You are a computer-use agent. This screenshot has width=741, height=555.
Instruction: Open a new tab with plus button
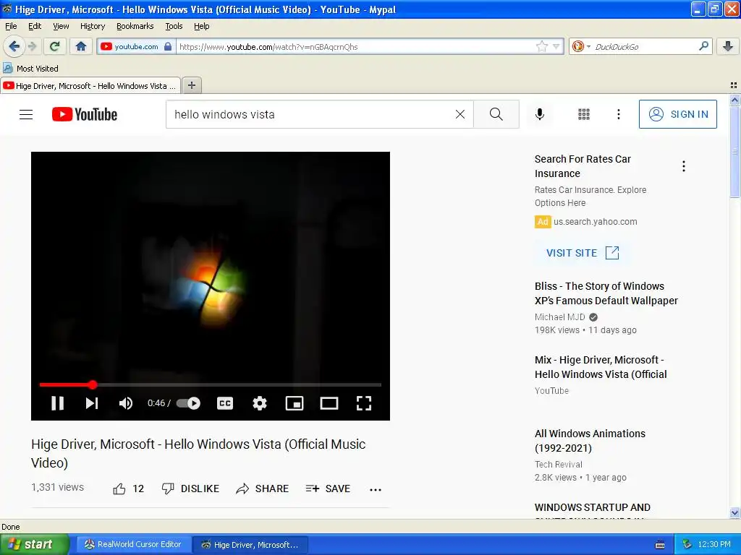click(191, 85)
